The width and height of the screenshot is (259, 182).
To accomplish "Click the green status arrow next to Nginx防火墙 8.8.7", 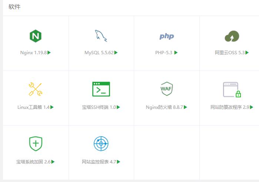I will point(185,107).
